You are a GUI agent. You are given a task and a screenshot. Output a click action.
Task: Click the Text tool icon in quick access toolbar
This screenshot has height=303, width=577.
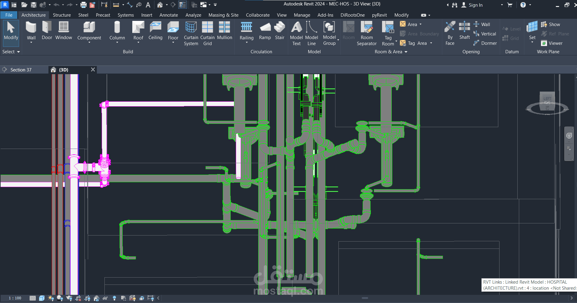point(148,5)
